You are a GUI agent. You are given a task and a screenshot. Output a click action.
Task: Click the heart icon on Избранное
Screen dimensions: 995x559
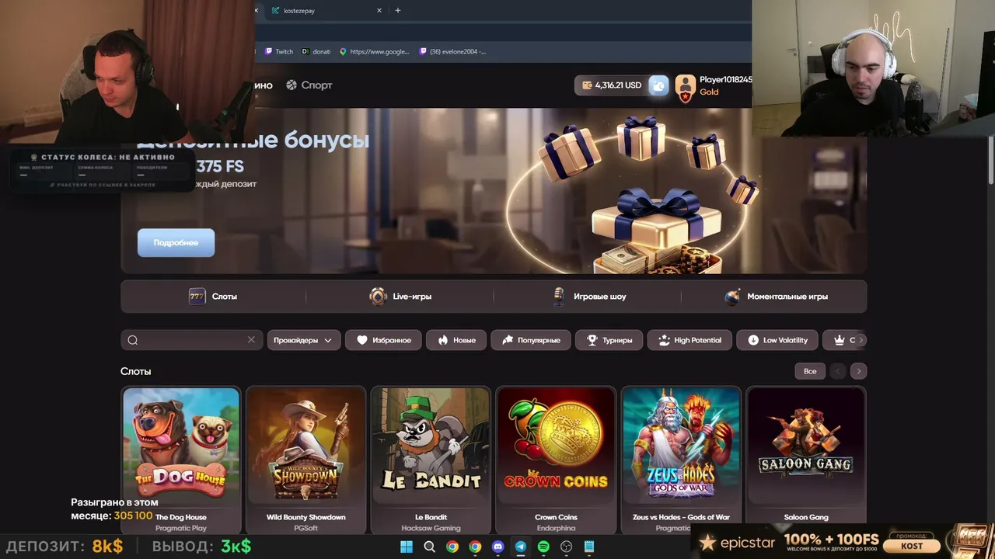(x=362, y=340)
